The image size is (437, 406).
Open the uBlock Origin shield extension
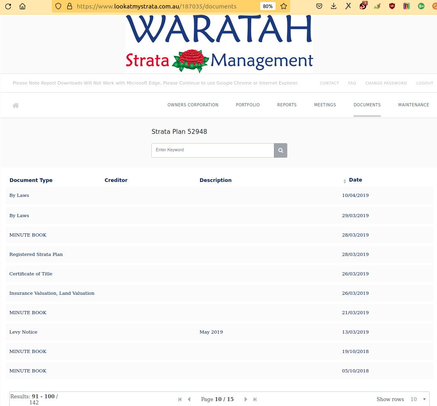[392, 6]
